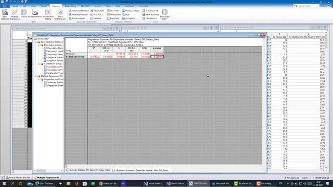Viewport: 333px width, 187px height.
Task: Select Summary: Salary graph tree item
Action: 54,54
